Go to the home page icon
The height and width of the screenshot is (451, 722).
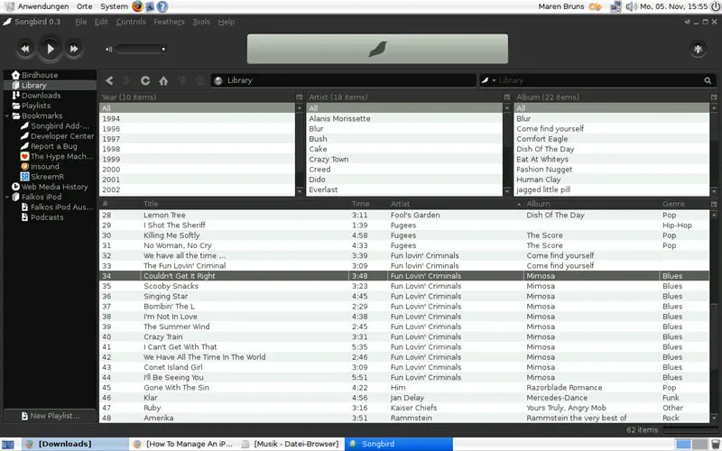(x=163, y=80)
